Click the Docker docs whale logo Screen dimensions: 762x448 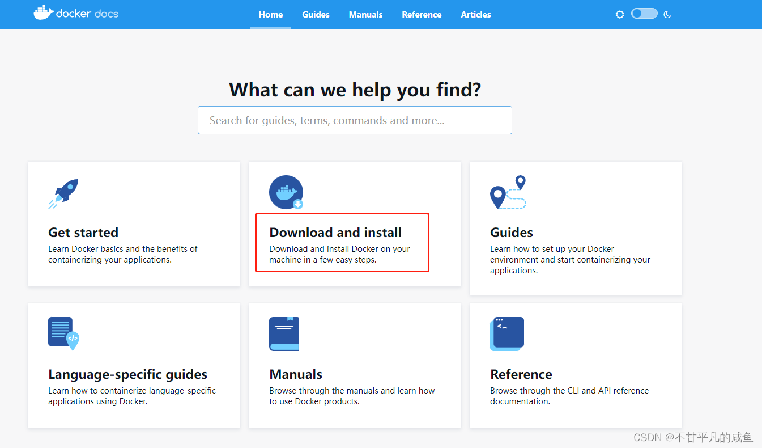76,13
